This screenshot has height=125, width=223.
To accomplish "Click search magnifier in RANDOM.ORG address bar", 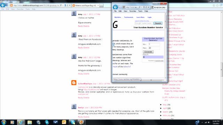I will (x=139, y=7).
